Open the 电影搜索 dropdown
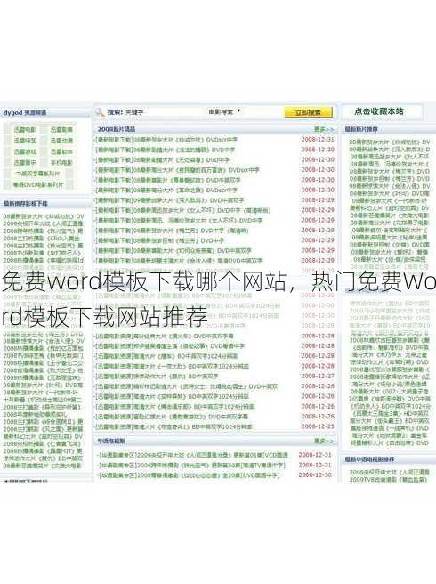Screen dimensions: 436x584 [224, 111]
